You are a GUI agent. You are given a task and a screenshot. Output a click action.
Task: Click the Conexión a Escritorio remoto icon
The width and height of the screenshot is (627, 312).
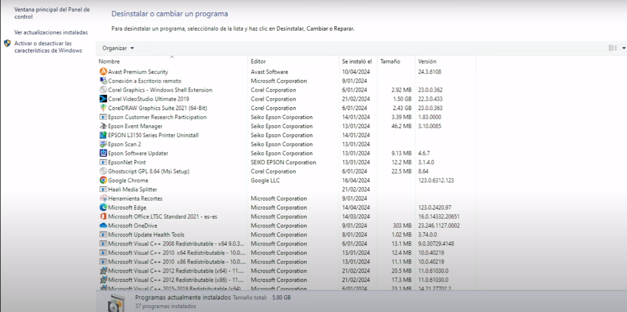(x=103, y=81)
